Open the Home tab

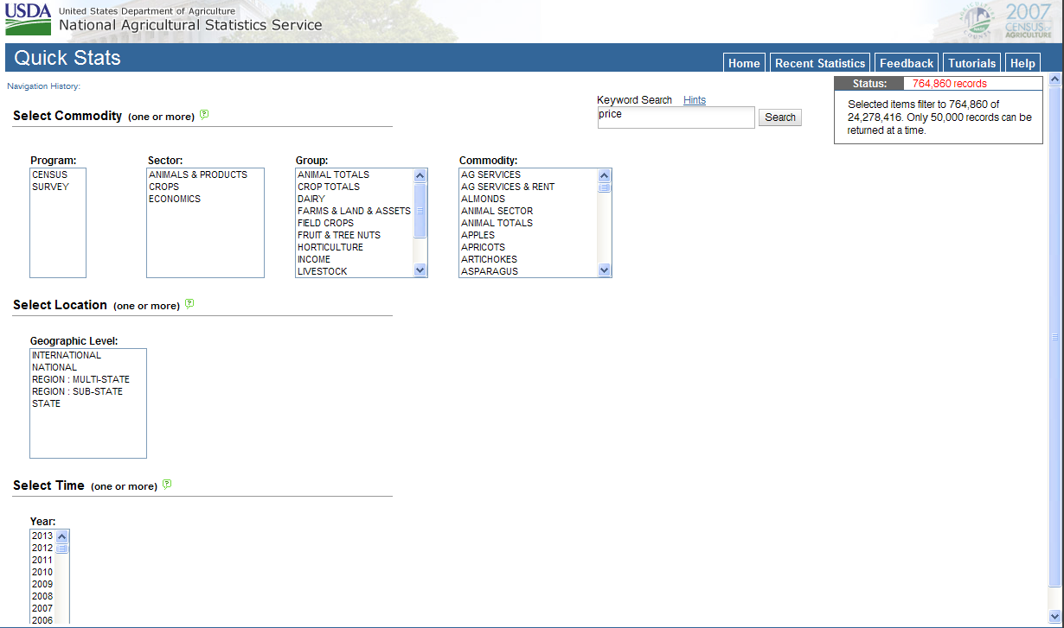(x=744, y=63)
